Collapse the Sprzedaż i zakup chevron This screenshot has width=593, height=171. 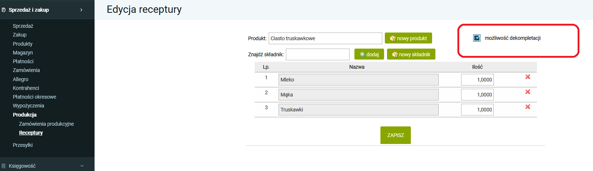point(81,10)
